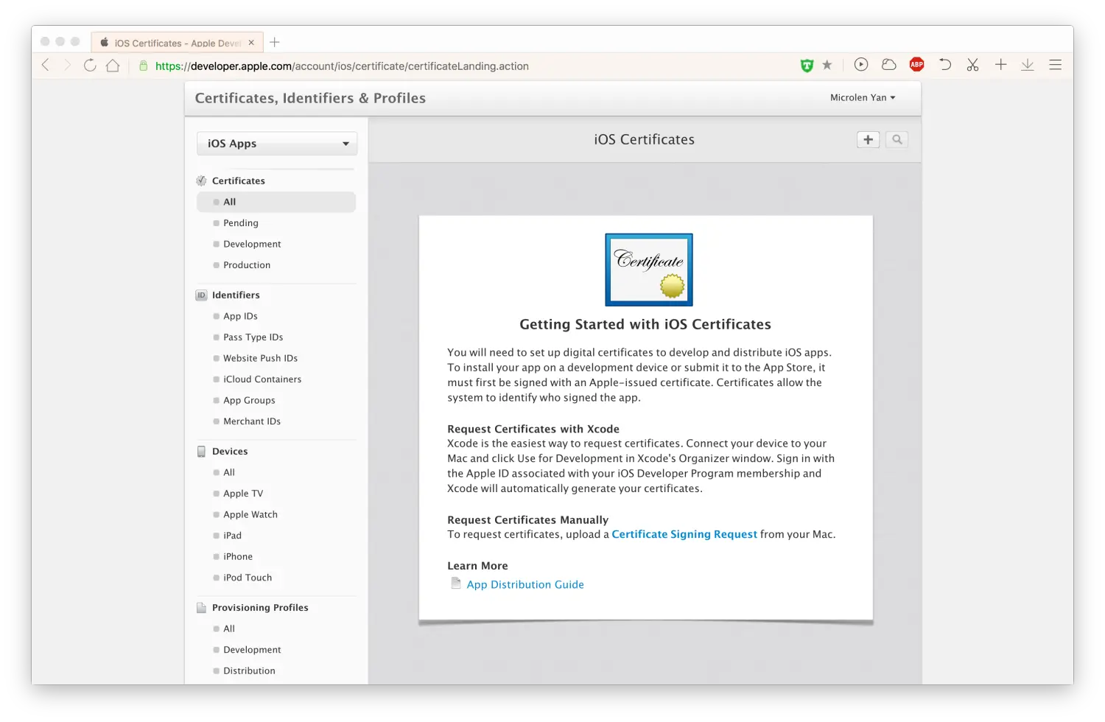Open the Certificate Signing Request link
1105x722 pixels.
click(x=684, y=534)
